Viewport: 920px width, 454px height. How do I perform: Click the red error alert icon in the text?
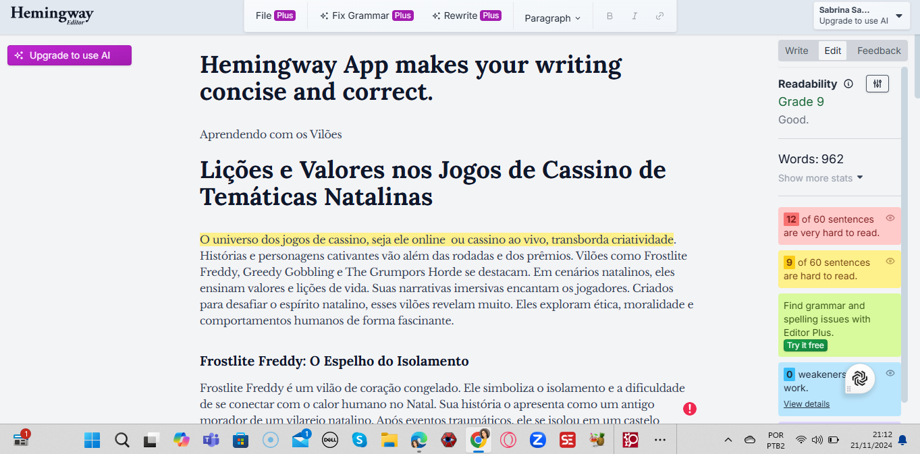point(690,408)
